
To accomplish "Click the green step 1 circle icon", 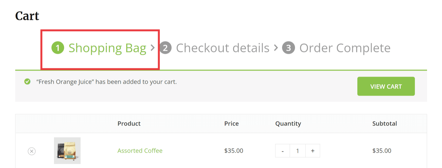I will coord(58,48).
